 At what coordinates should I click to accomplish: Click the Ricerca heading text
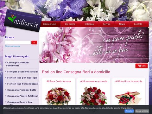tap(9, 37)
